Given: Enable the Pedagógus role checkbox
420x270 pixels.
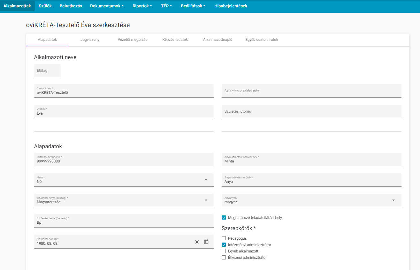Looking at the screenshot, I should pyautogui.click(x=224, y=238).
